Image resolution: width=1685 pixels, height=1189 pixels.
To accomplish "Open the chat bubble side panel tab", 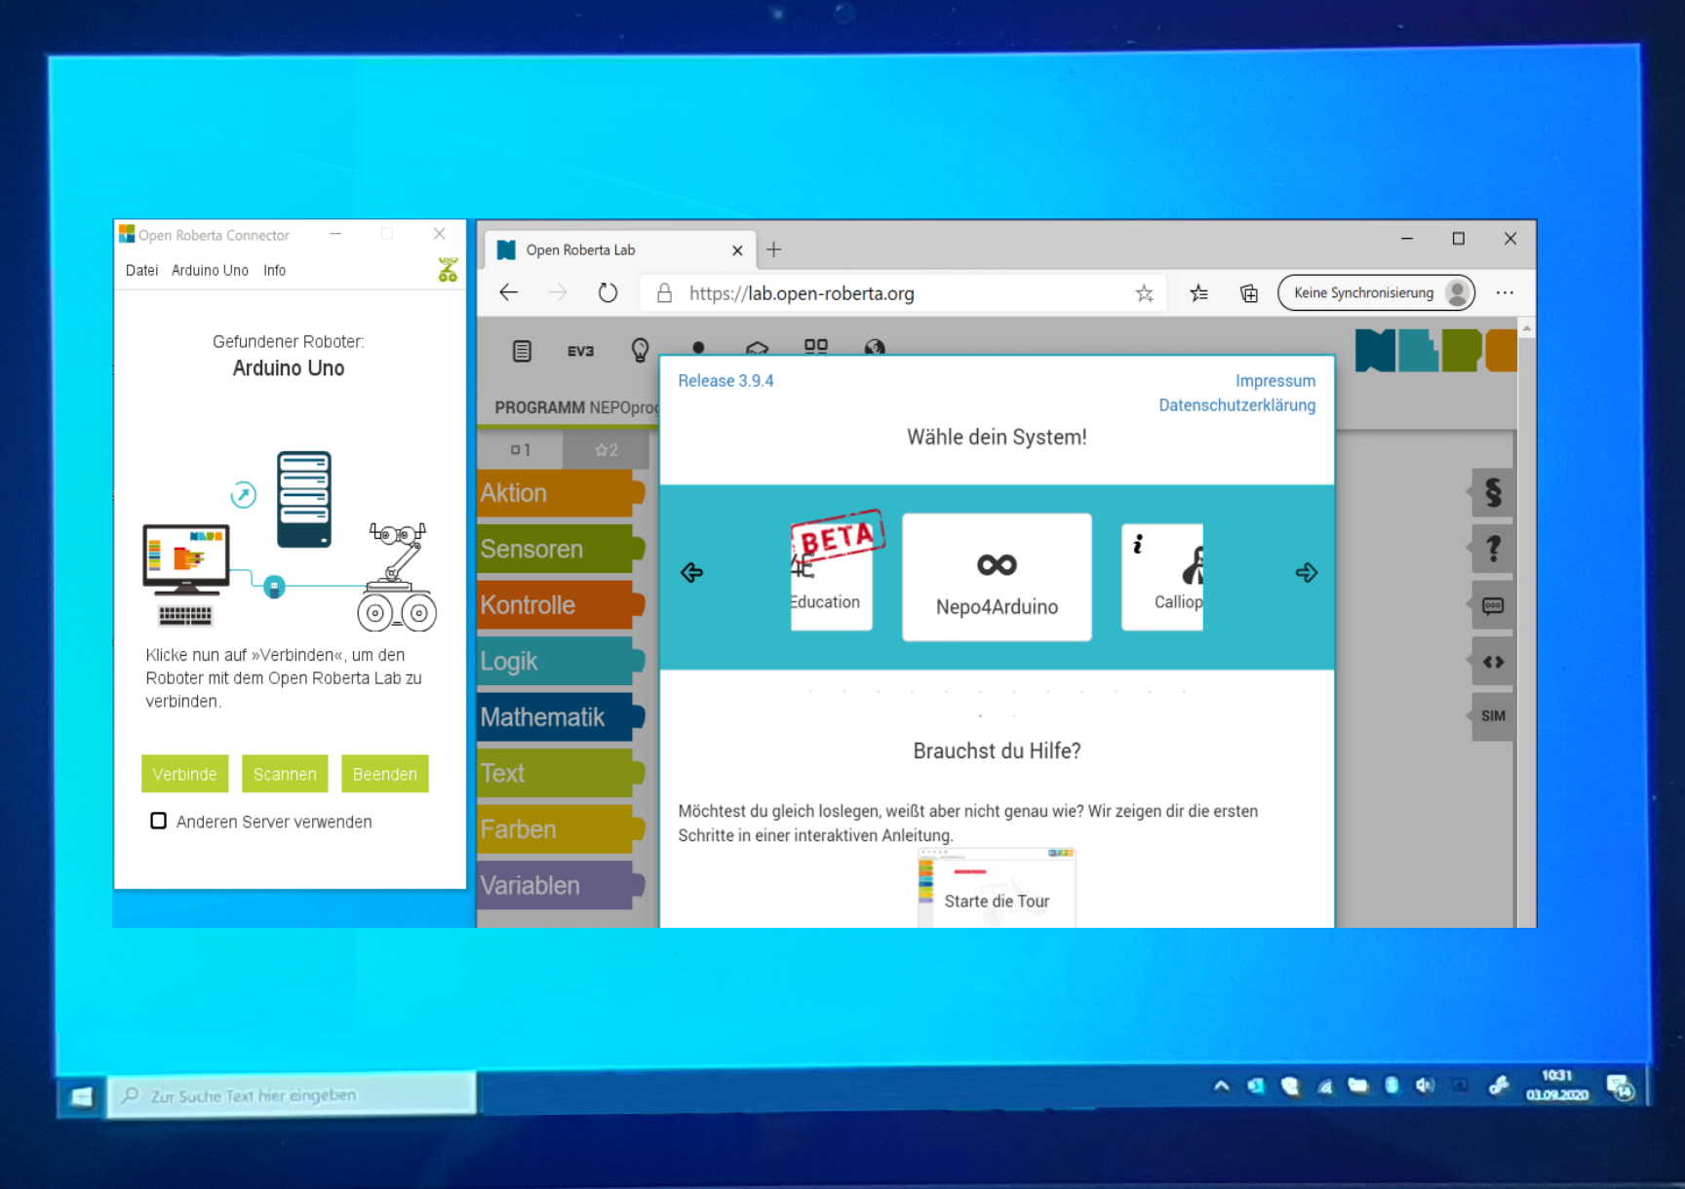I will (x=1493, y=606).
